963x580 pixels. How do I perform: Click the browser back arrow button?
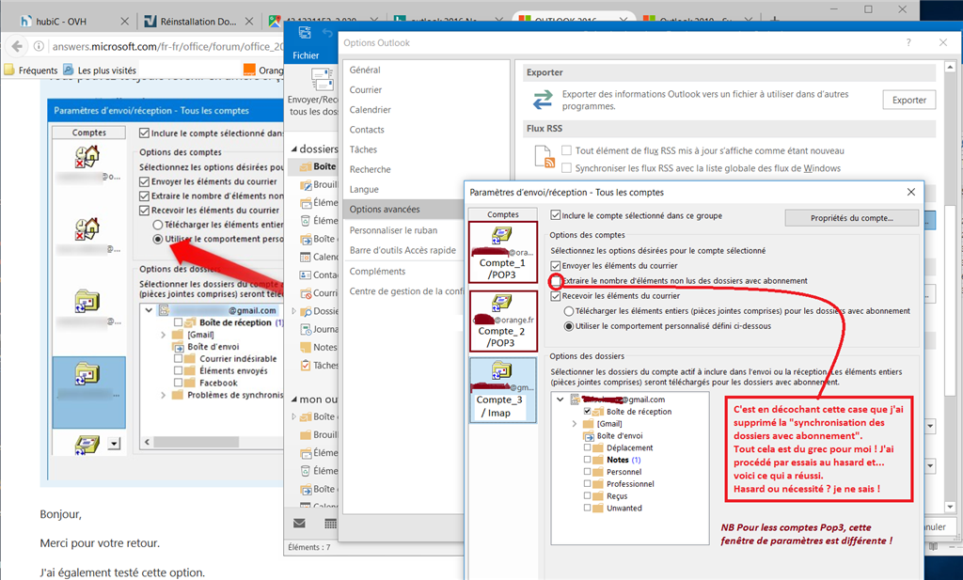click(x=17, y=46)
